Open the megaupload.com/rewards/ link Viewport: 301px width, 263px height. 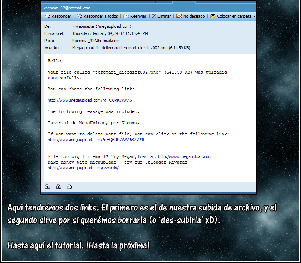(x=83, y=168)
